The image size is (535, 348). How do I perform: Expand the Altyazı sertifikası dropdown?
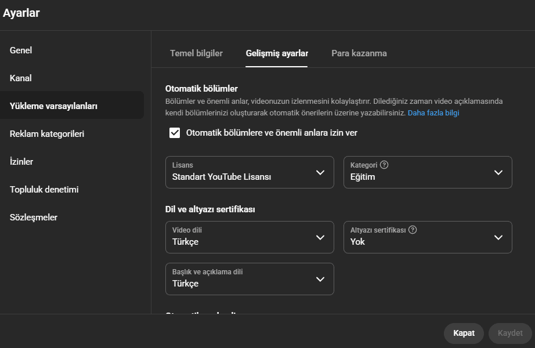click(x=428, y=237)
